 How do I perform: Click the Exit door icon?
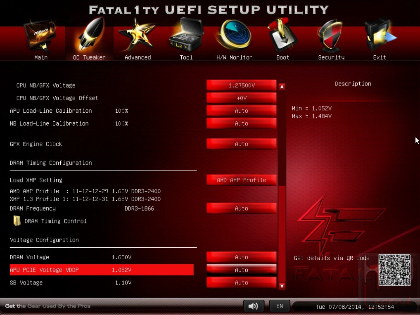click(380, 35)
